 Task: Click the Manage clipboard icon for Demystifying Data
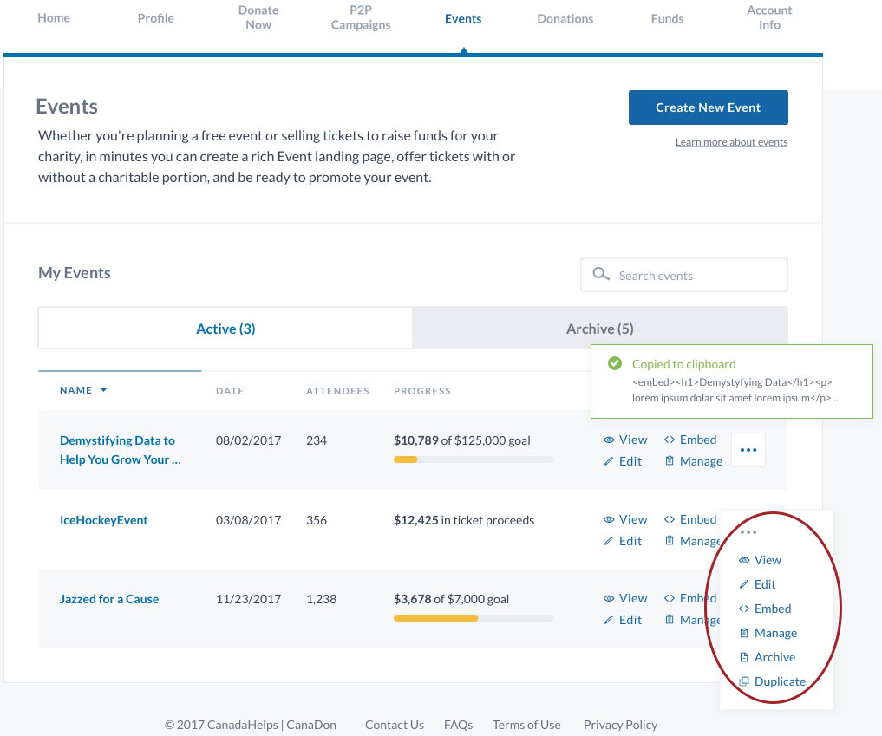tap(669, 461)
